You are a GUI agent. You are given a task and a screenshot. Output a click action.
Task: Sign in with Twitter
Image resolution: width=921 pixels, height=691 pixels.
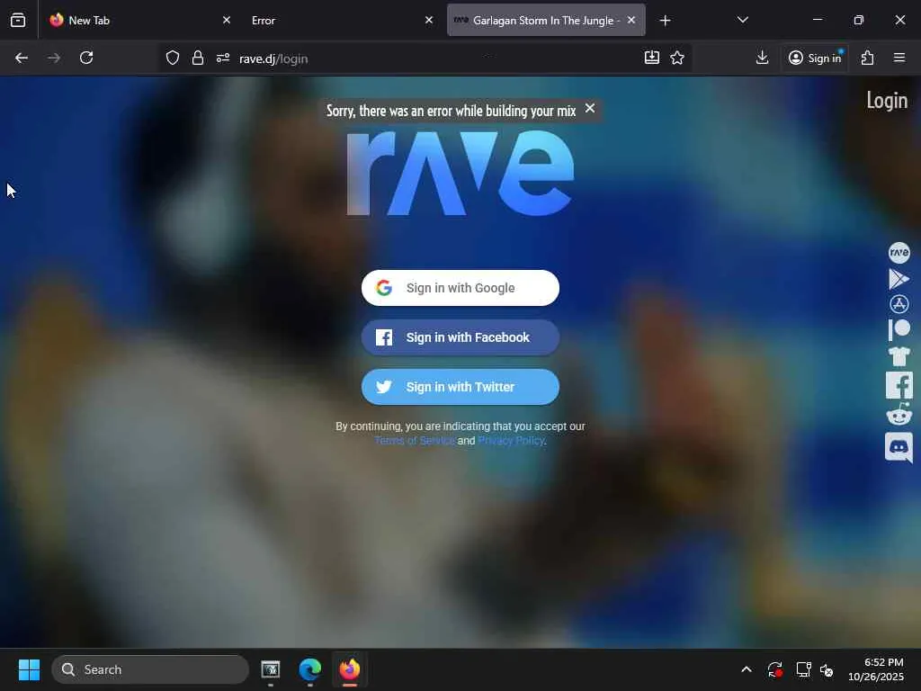pyautogui.click(x=460, y=387)
